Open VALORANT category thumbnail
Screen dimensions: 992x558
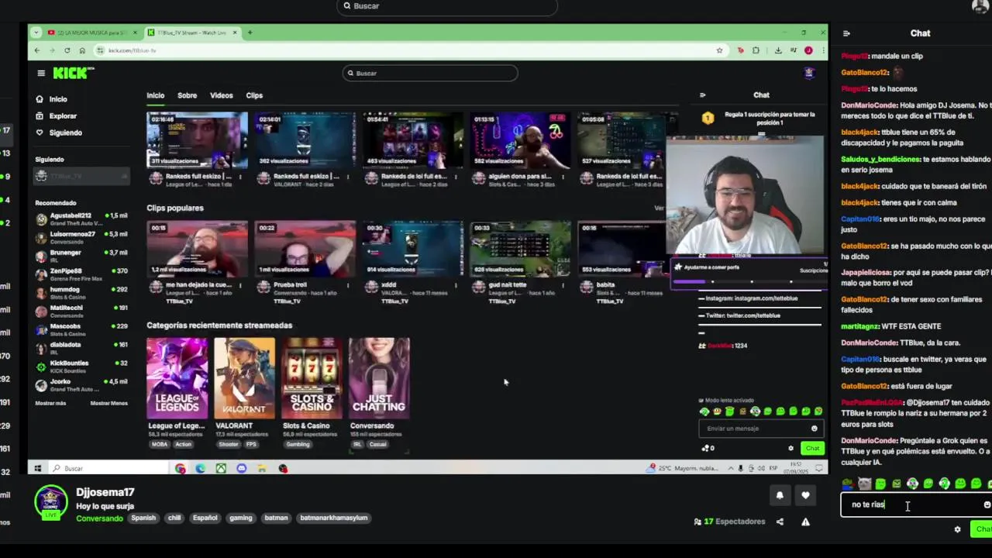coord(244,378)
